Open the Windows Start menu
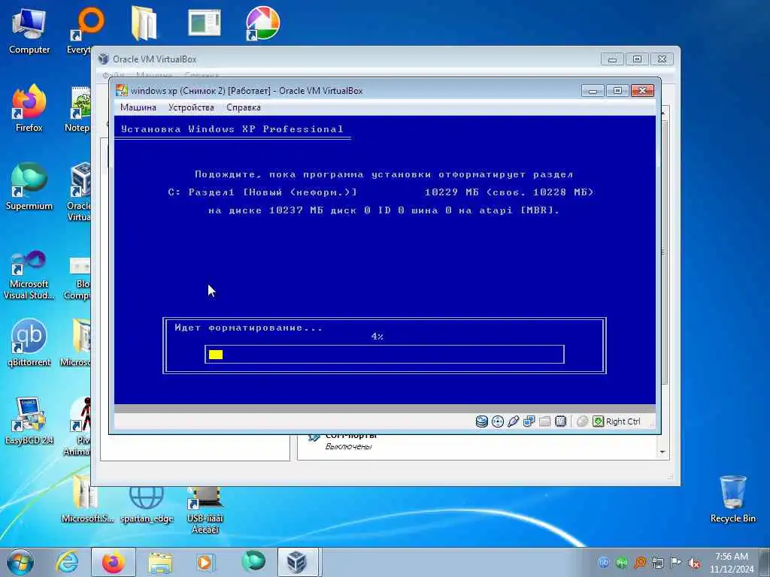The width and height of the screenshot is (770, 577). [x=20, y=563]
